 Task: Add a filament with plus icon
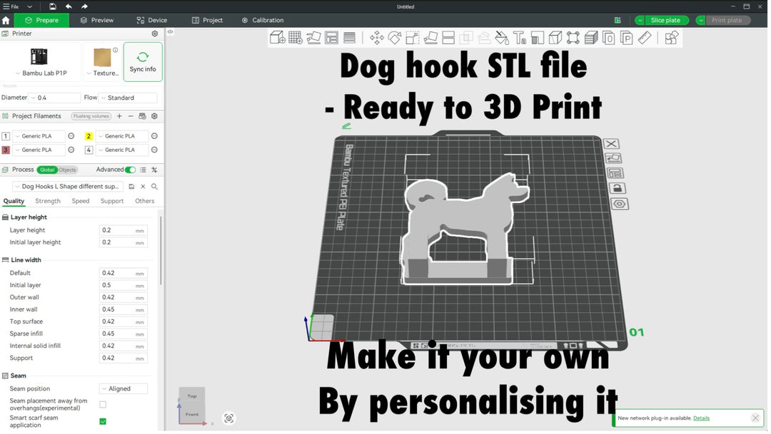119,116
